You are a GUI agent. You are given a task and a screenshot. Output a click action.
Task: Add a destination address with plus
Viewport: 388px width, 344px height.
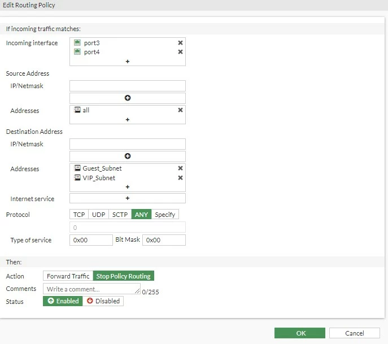pyautogui.click(x=128, y=187)
